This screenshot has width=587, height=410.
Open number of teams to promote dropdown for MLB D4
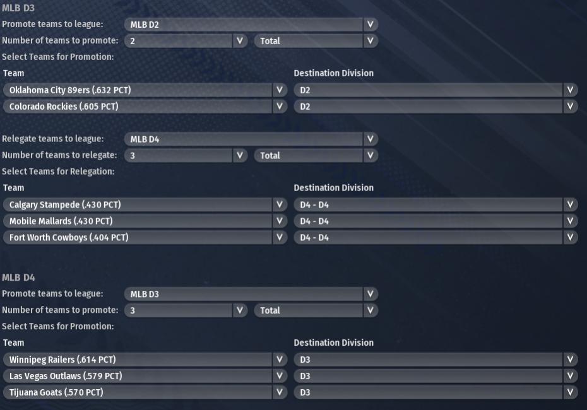[186, 310]
